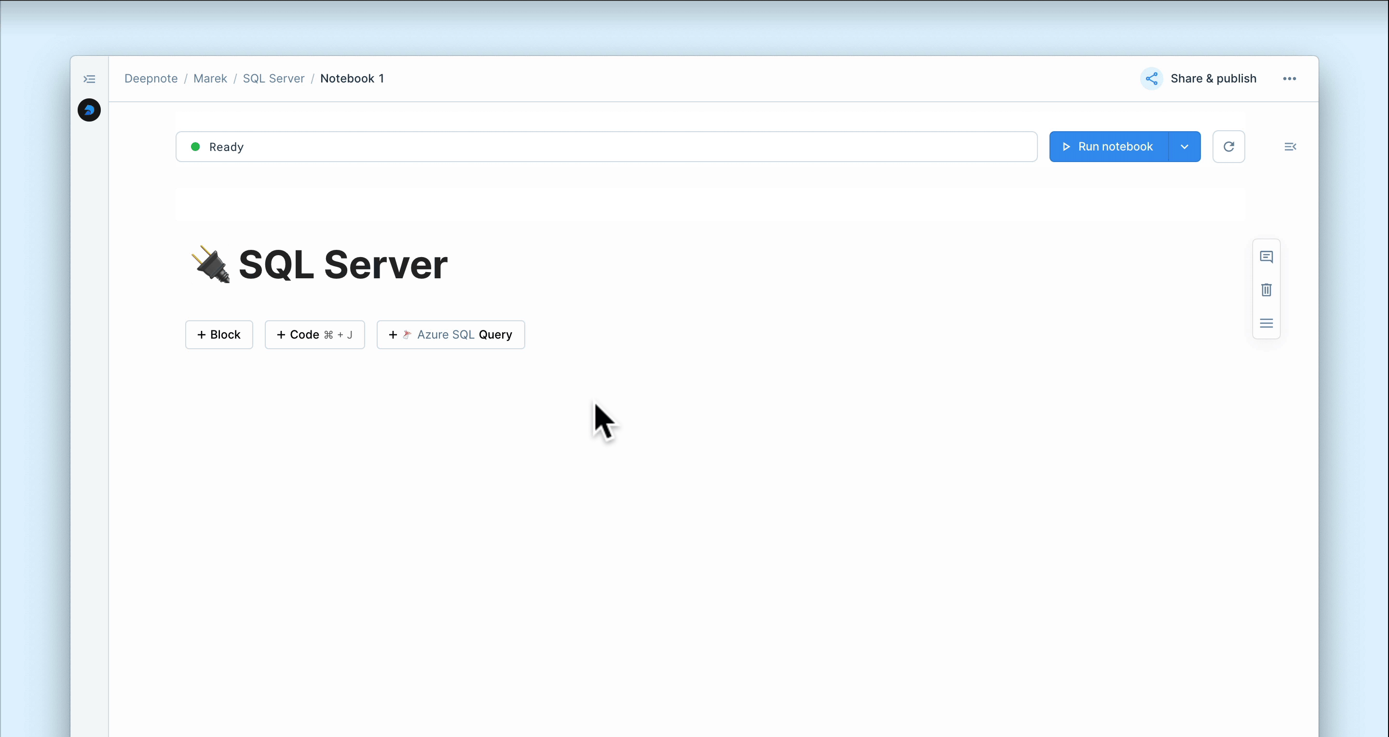Click the sidebar toggle menu icon

89,78
